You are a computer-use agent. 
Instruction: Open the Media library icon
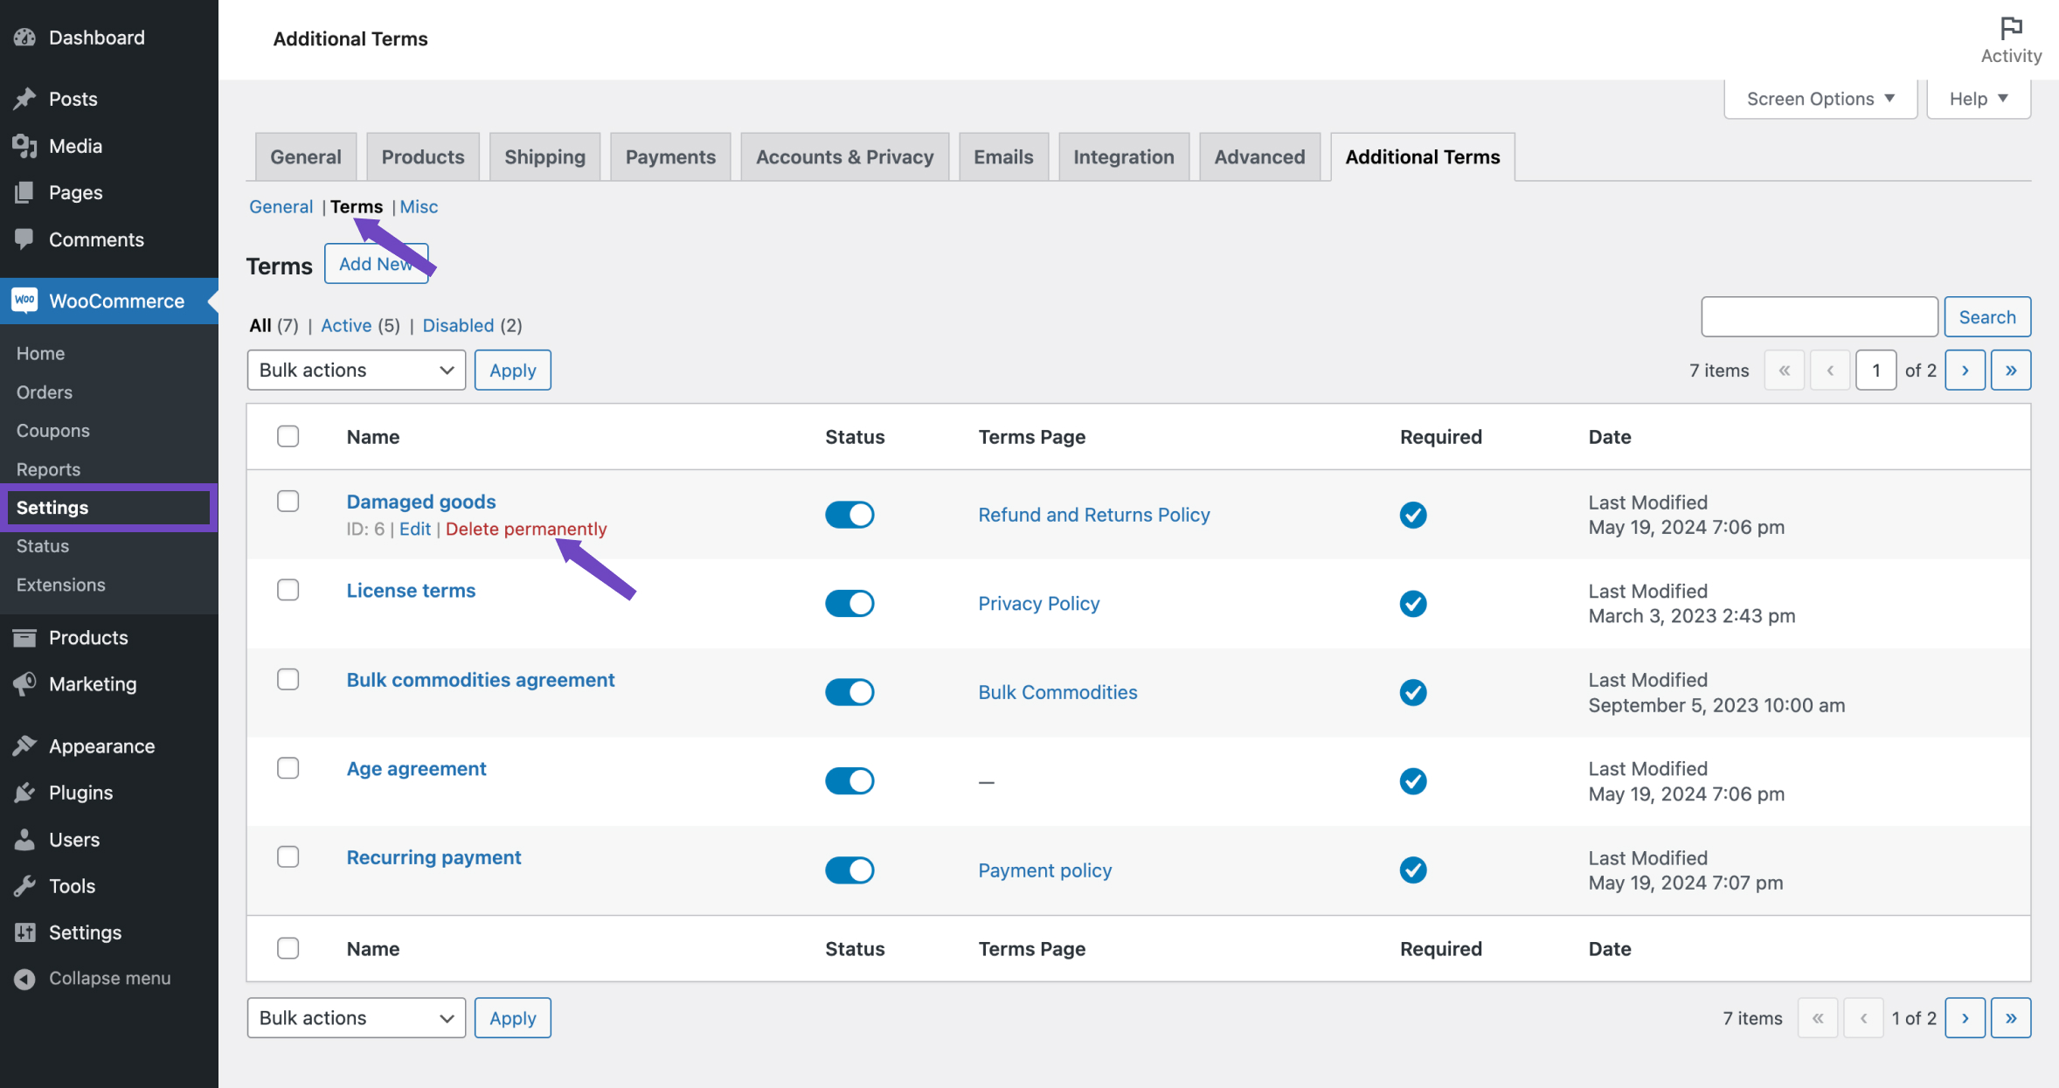point(24,146)
